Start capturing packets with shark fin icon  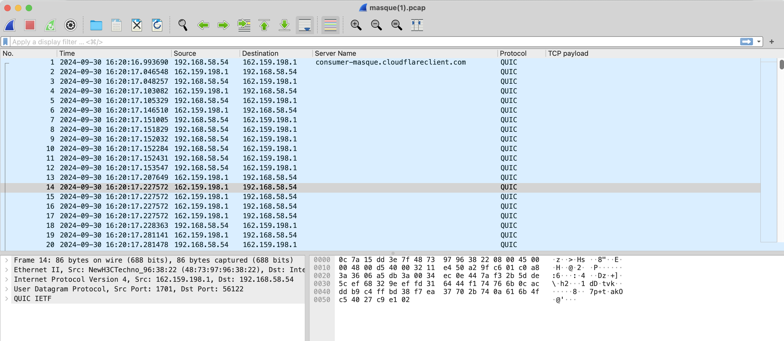(10, 25)
